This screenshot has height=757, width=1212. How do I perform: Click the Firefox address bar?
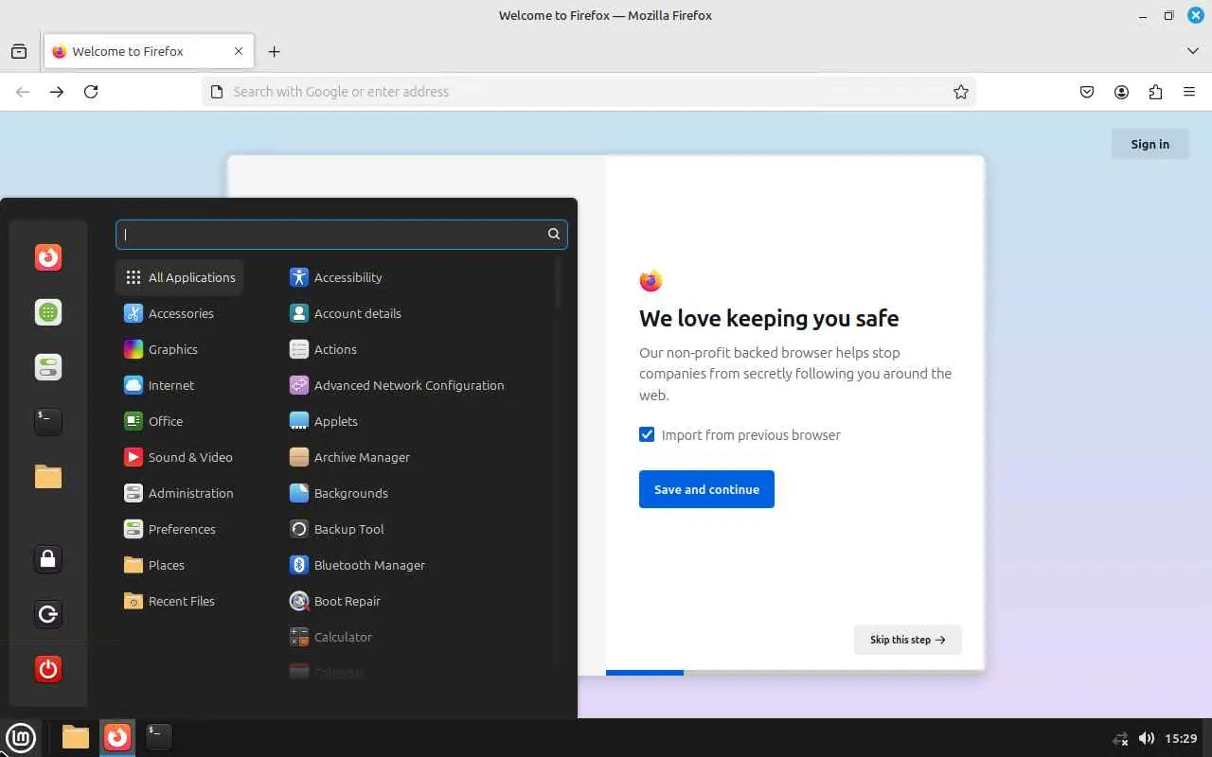click(x=588, y=92)
